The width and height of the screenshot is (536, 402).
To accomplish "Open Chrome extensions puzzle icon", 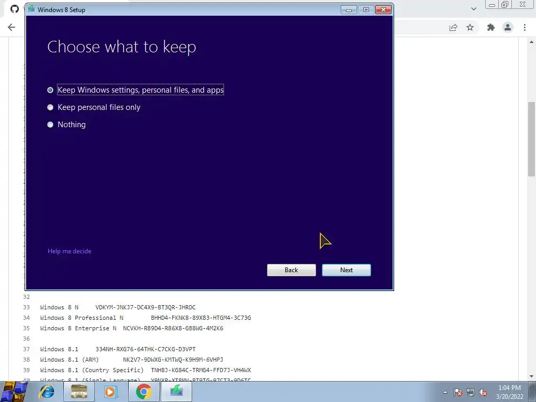I will (x=491, y=27).
